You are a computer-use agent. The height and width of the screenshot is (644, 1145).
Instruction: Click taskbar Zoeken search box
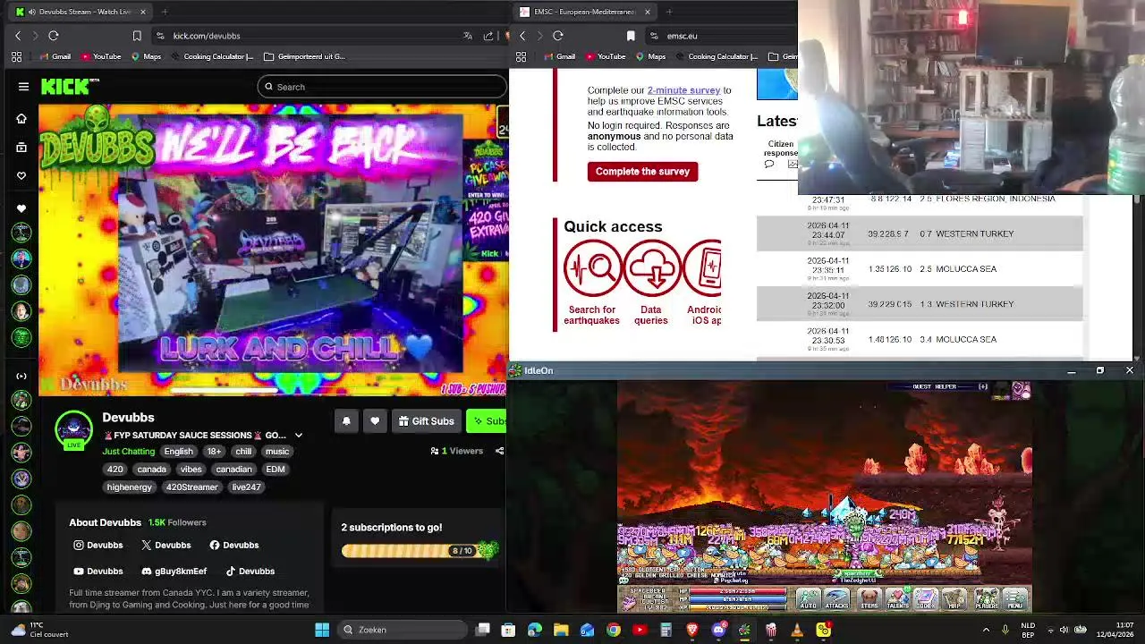403,630
